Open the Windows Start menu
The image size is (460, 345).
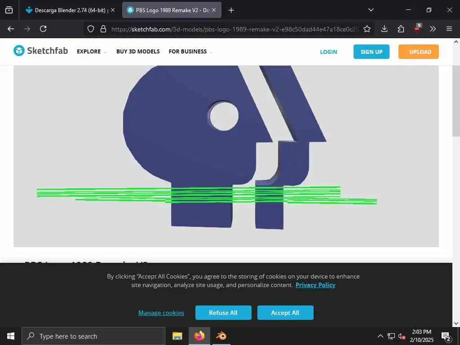point(11,336)
